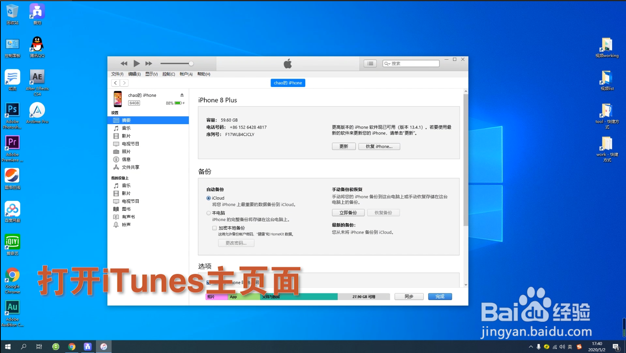Select the 本电脑 backup radio option

click(209, 213)
